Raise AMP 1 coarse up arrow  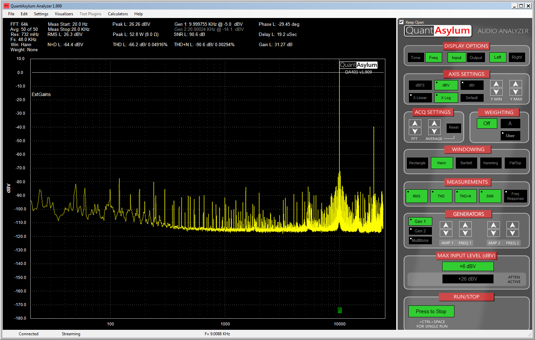pyautogui.click(x=446, y=225)
